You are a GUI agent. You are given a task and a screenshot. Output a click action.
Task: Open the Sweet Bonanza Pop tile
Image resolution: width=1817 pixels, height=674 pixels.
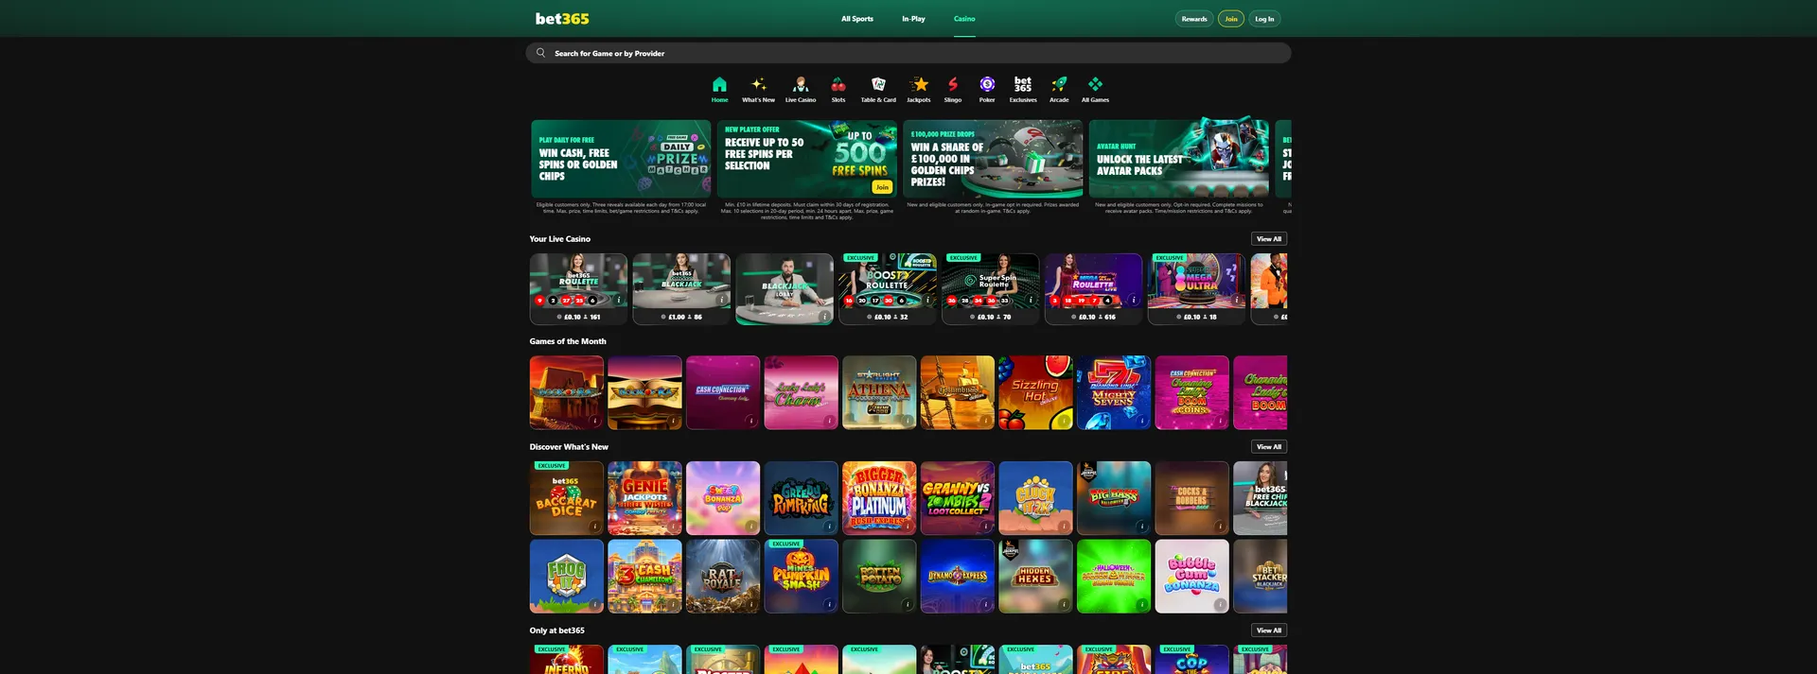tap(723, 498)
